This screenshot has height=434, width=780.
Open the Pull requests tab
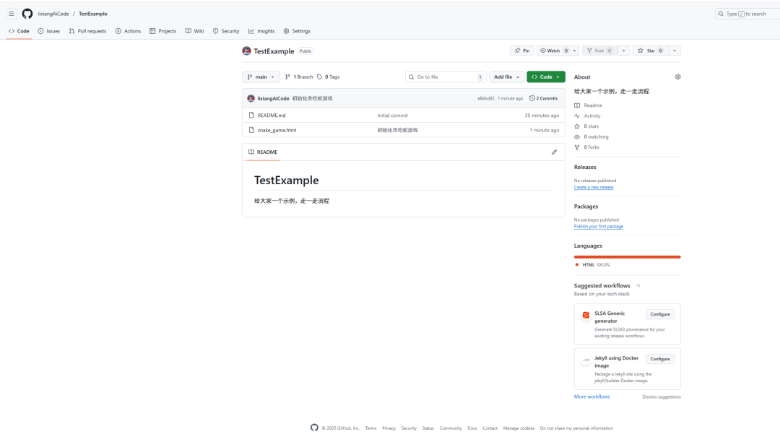click(x=87, y=31)
